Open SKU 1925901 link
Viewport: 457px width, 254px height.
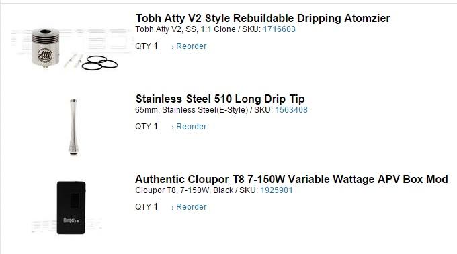tap(276, 190)
